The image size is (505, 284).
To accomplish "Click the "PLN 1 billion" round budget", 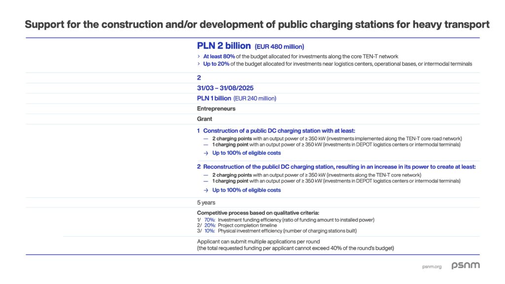I will pyautogui.click(x=214, y=98).
